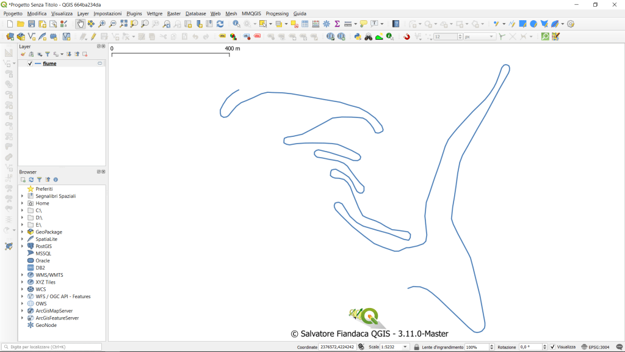Open the statistical summary sigma icon
The width and height of the screenshot is (625, 352).
click(337, 24)
